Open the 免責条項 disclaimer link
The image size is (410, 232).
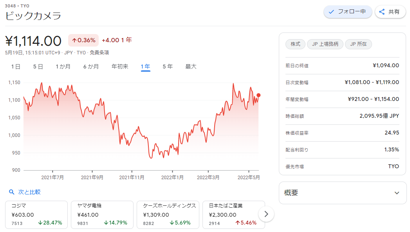99,52
